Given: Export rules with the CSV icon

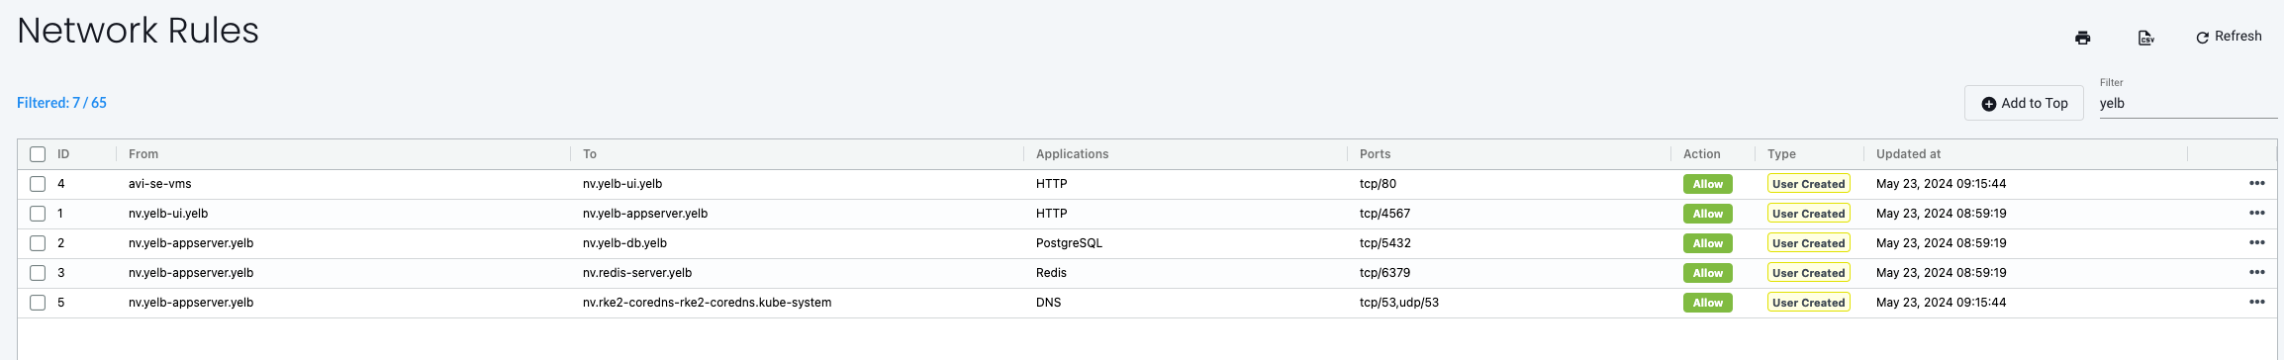Looking at the screenshot, I should click(2145, 38).
